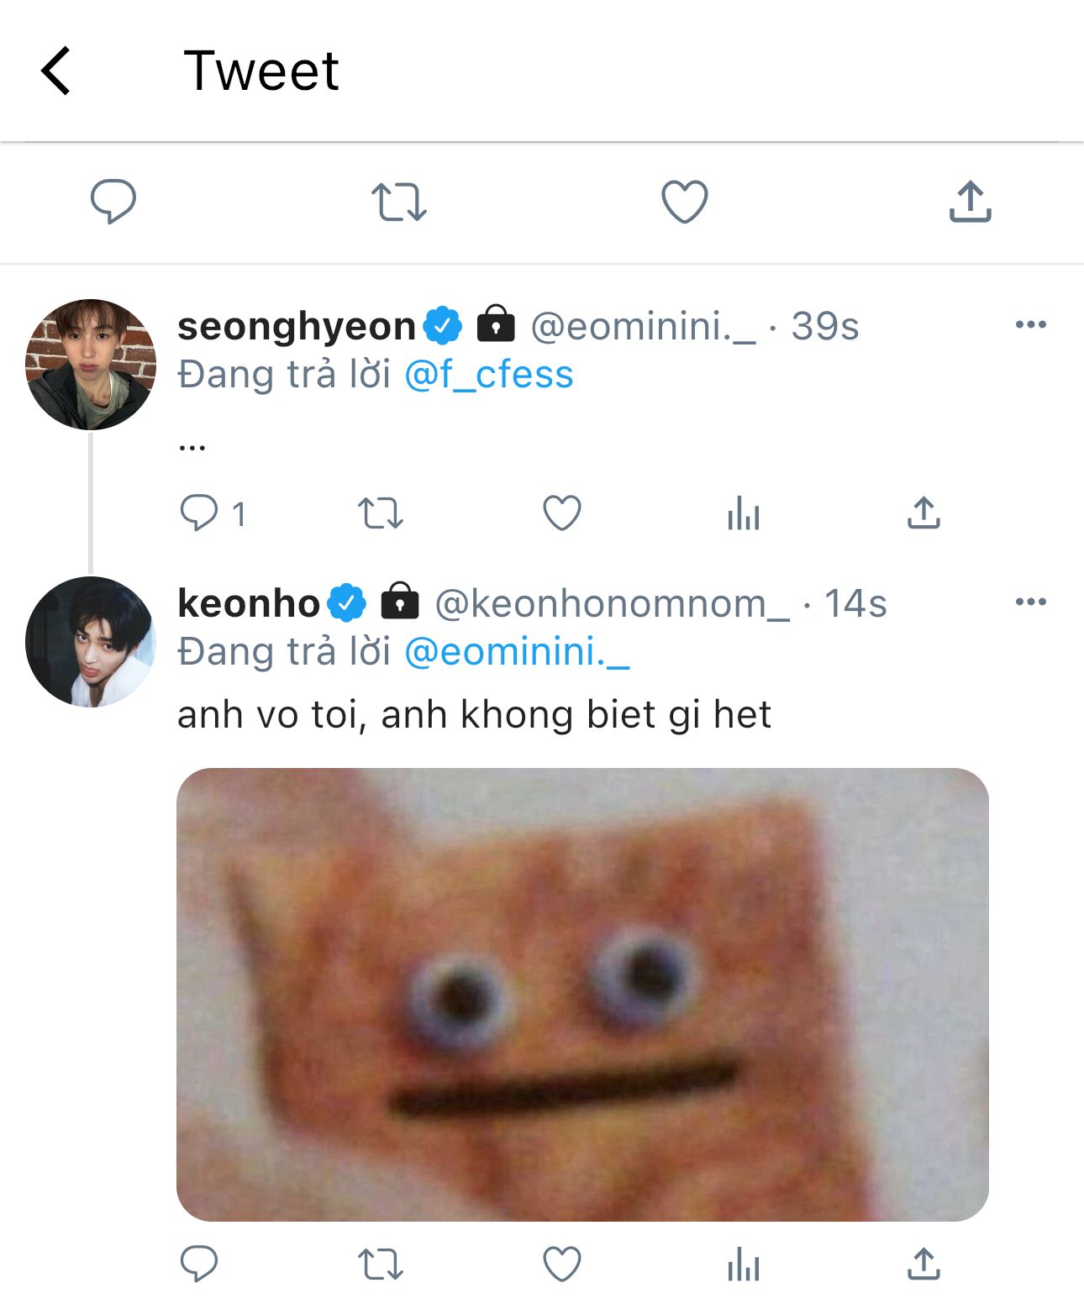Open the cracker meme image
Viewport: 1084px width, 1299px height.
[582, 994]
